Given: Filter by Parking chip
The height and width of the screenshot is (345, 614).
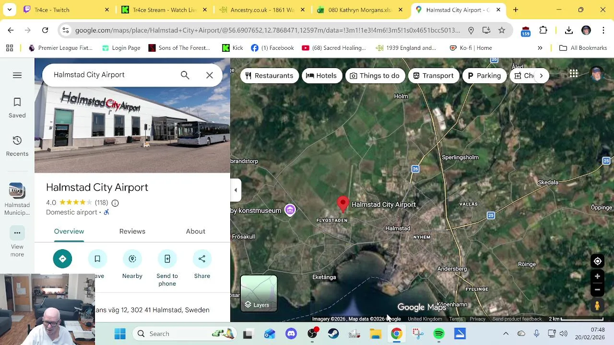Looking at the screenshot, I should pyautogui.click(x=484, y=76).
